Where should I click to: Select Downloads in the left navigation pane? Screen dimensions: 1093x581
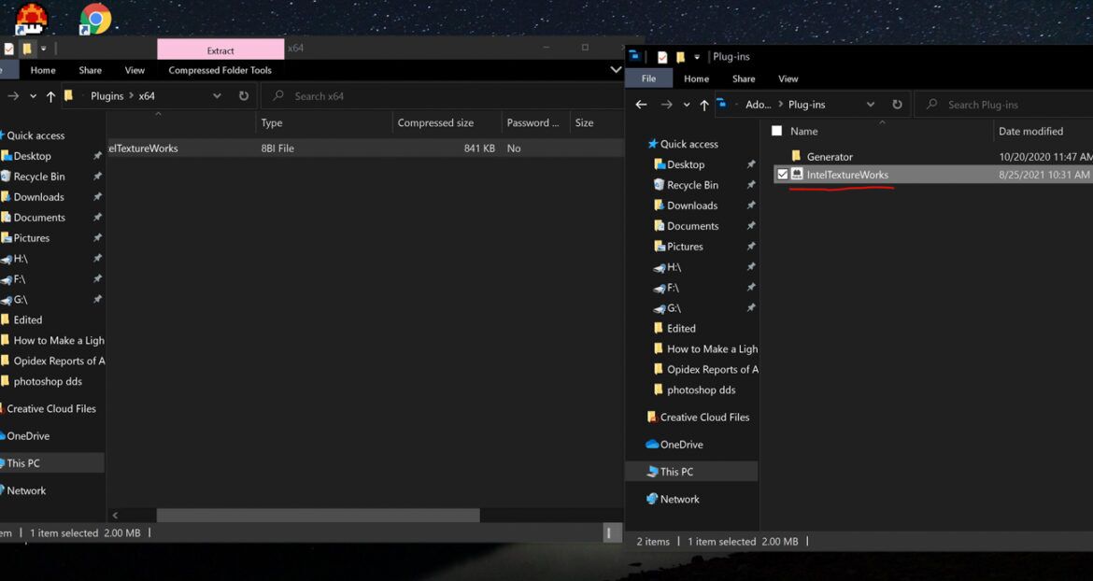[x=39, y=196]
